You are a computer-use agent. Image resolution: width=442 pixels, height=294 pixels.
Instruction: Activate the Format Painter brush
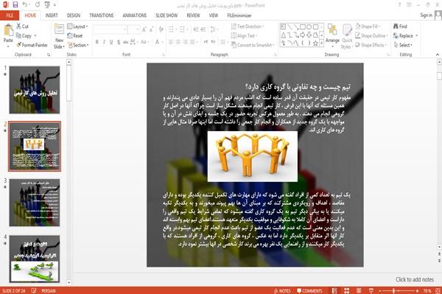coord(18,45)
